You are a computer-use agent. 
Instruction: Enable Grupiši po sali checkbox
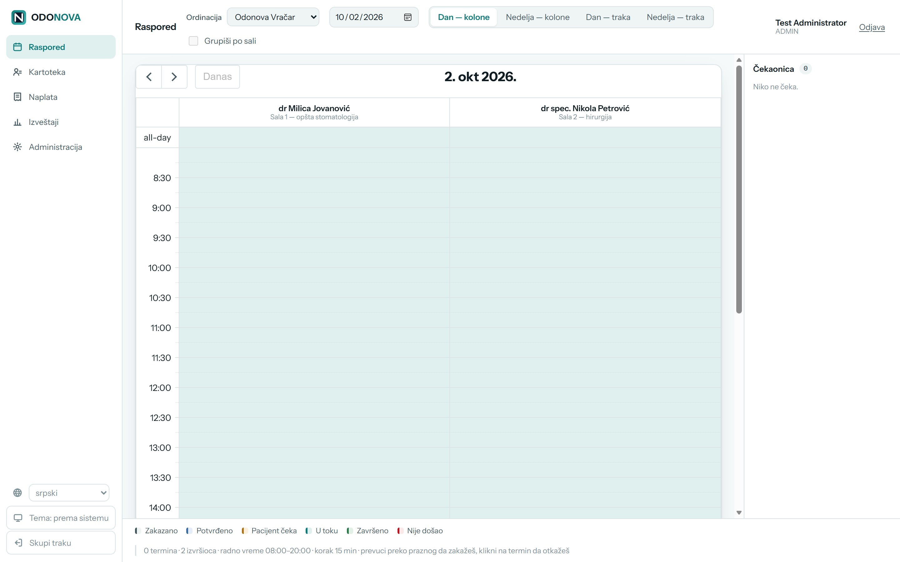pyautogui.click(x=193, y=41)
